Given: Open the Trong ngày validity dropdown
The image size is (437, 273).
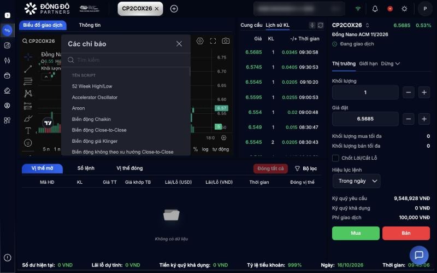Looking at the screenshot, I should [357, 181].
